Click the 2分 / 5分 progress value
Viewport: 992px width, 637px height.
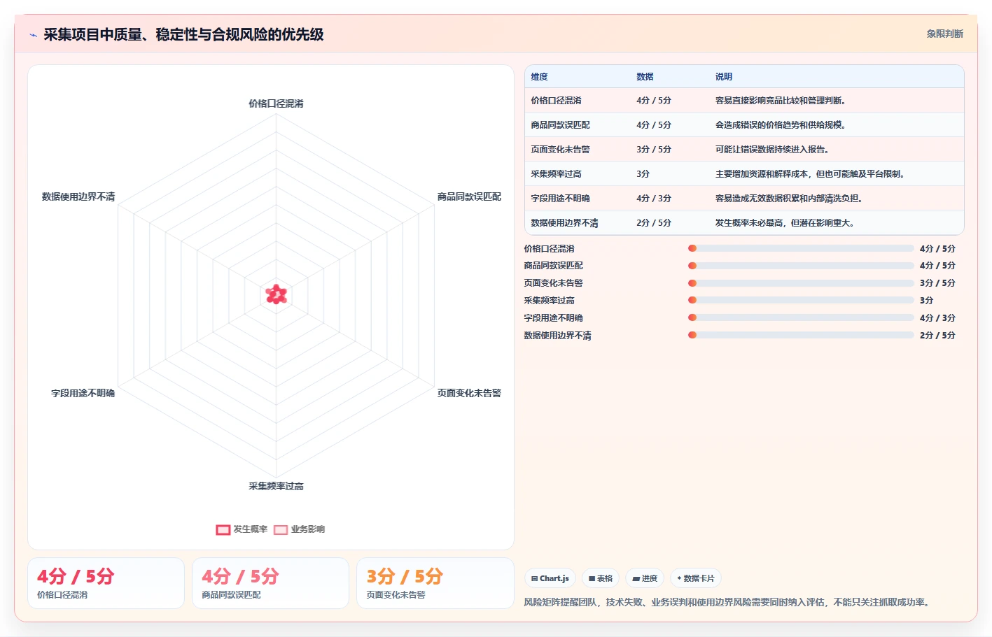coord(937,336)
